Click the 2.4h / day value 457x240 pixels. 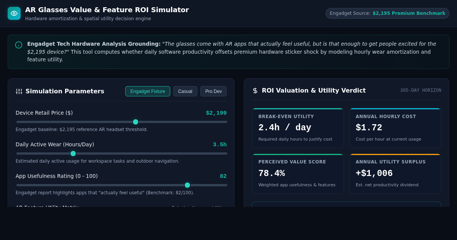[285, 128]
